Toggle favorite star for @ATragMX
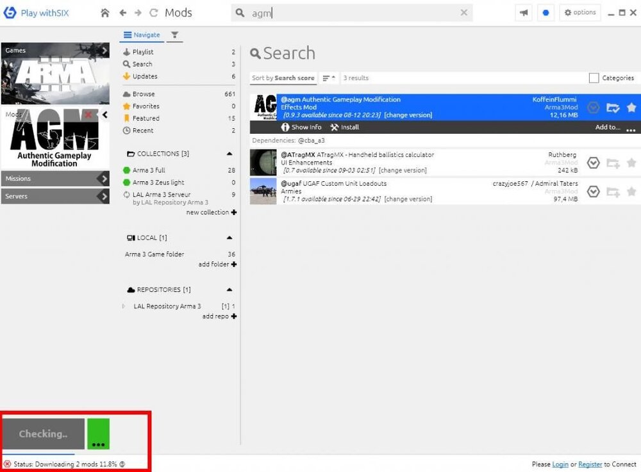Image resolution: width=641 pixels, height=472 pixels. (631, 163)
